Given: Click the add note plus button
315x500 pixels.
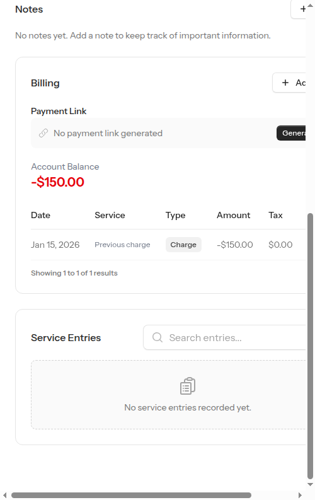Looking at the screenshot, I should (x=299, y=9).
